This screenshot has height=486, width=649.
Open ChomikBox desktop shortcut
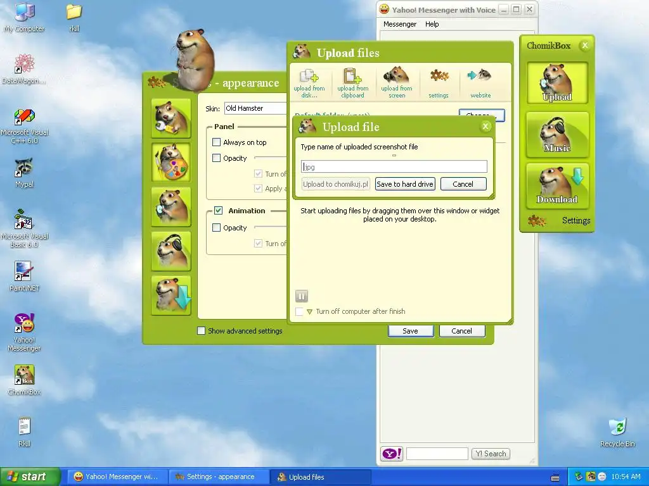point(25,380)
